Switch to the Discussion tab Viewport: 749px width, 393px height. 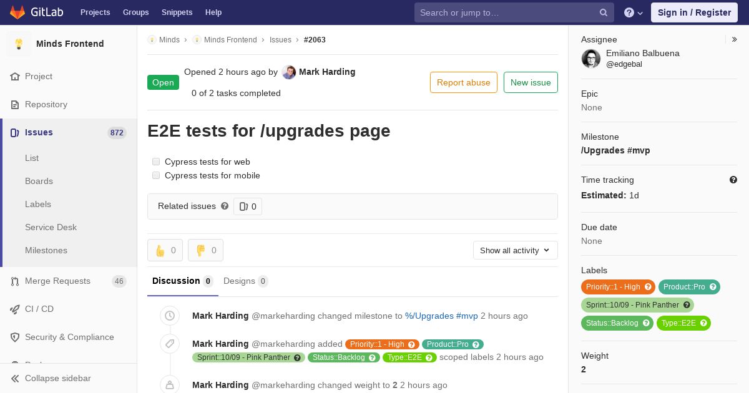coord(183,281)
